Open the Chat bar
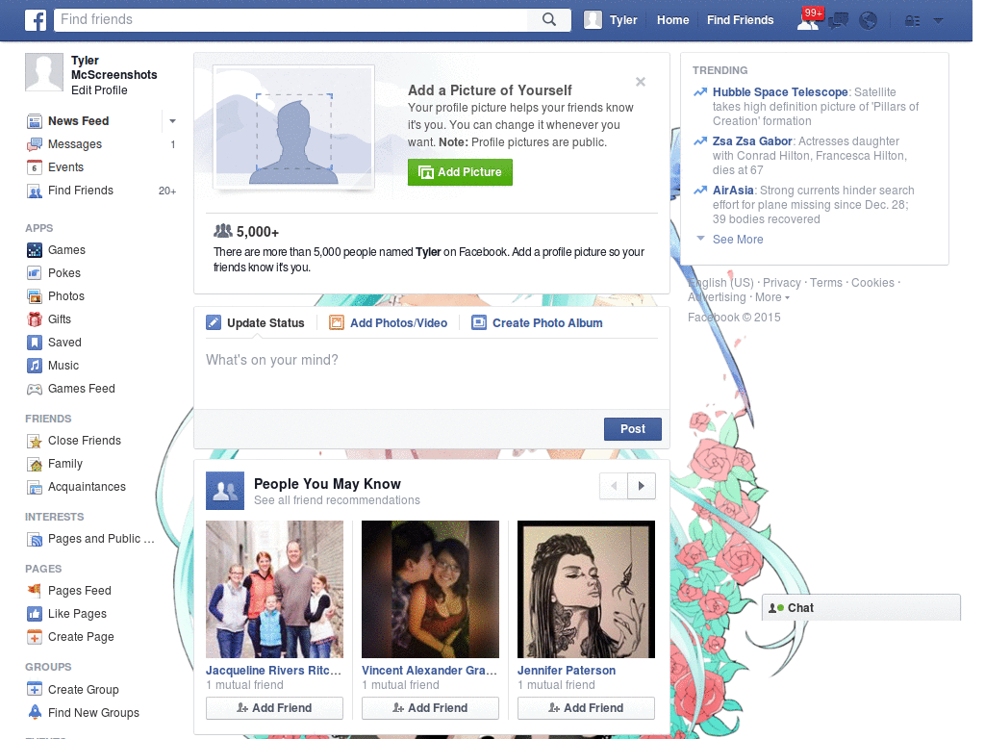 pos(861,608)
